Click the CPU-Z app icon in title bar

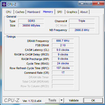tap(4, 4)
